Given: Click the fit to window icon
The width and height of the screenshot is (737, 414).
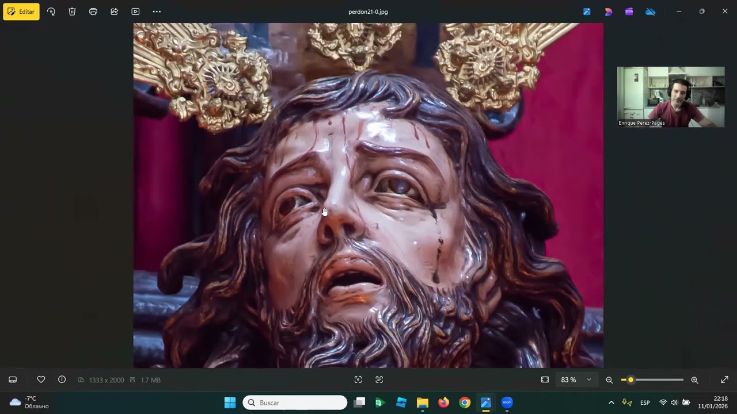Looking at the screenshot, I should [545, 379].
